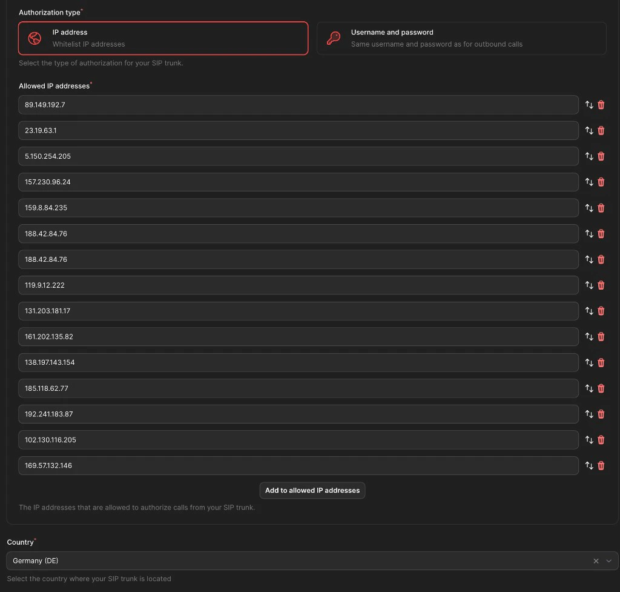The height and width of the screenshot is (592, 620).
Task: Click the reorder icon next to 131.203.181.17
Action: 589,311
